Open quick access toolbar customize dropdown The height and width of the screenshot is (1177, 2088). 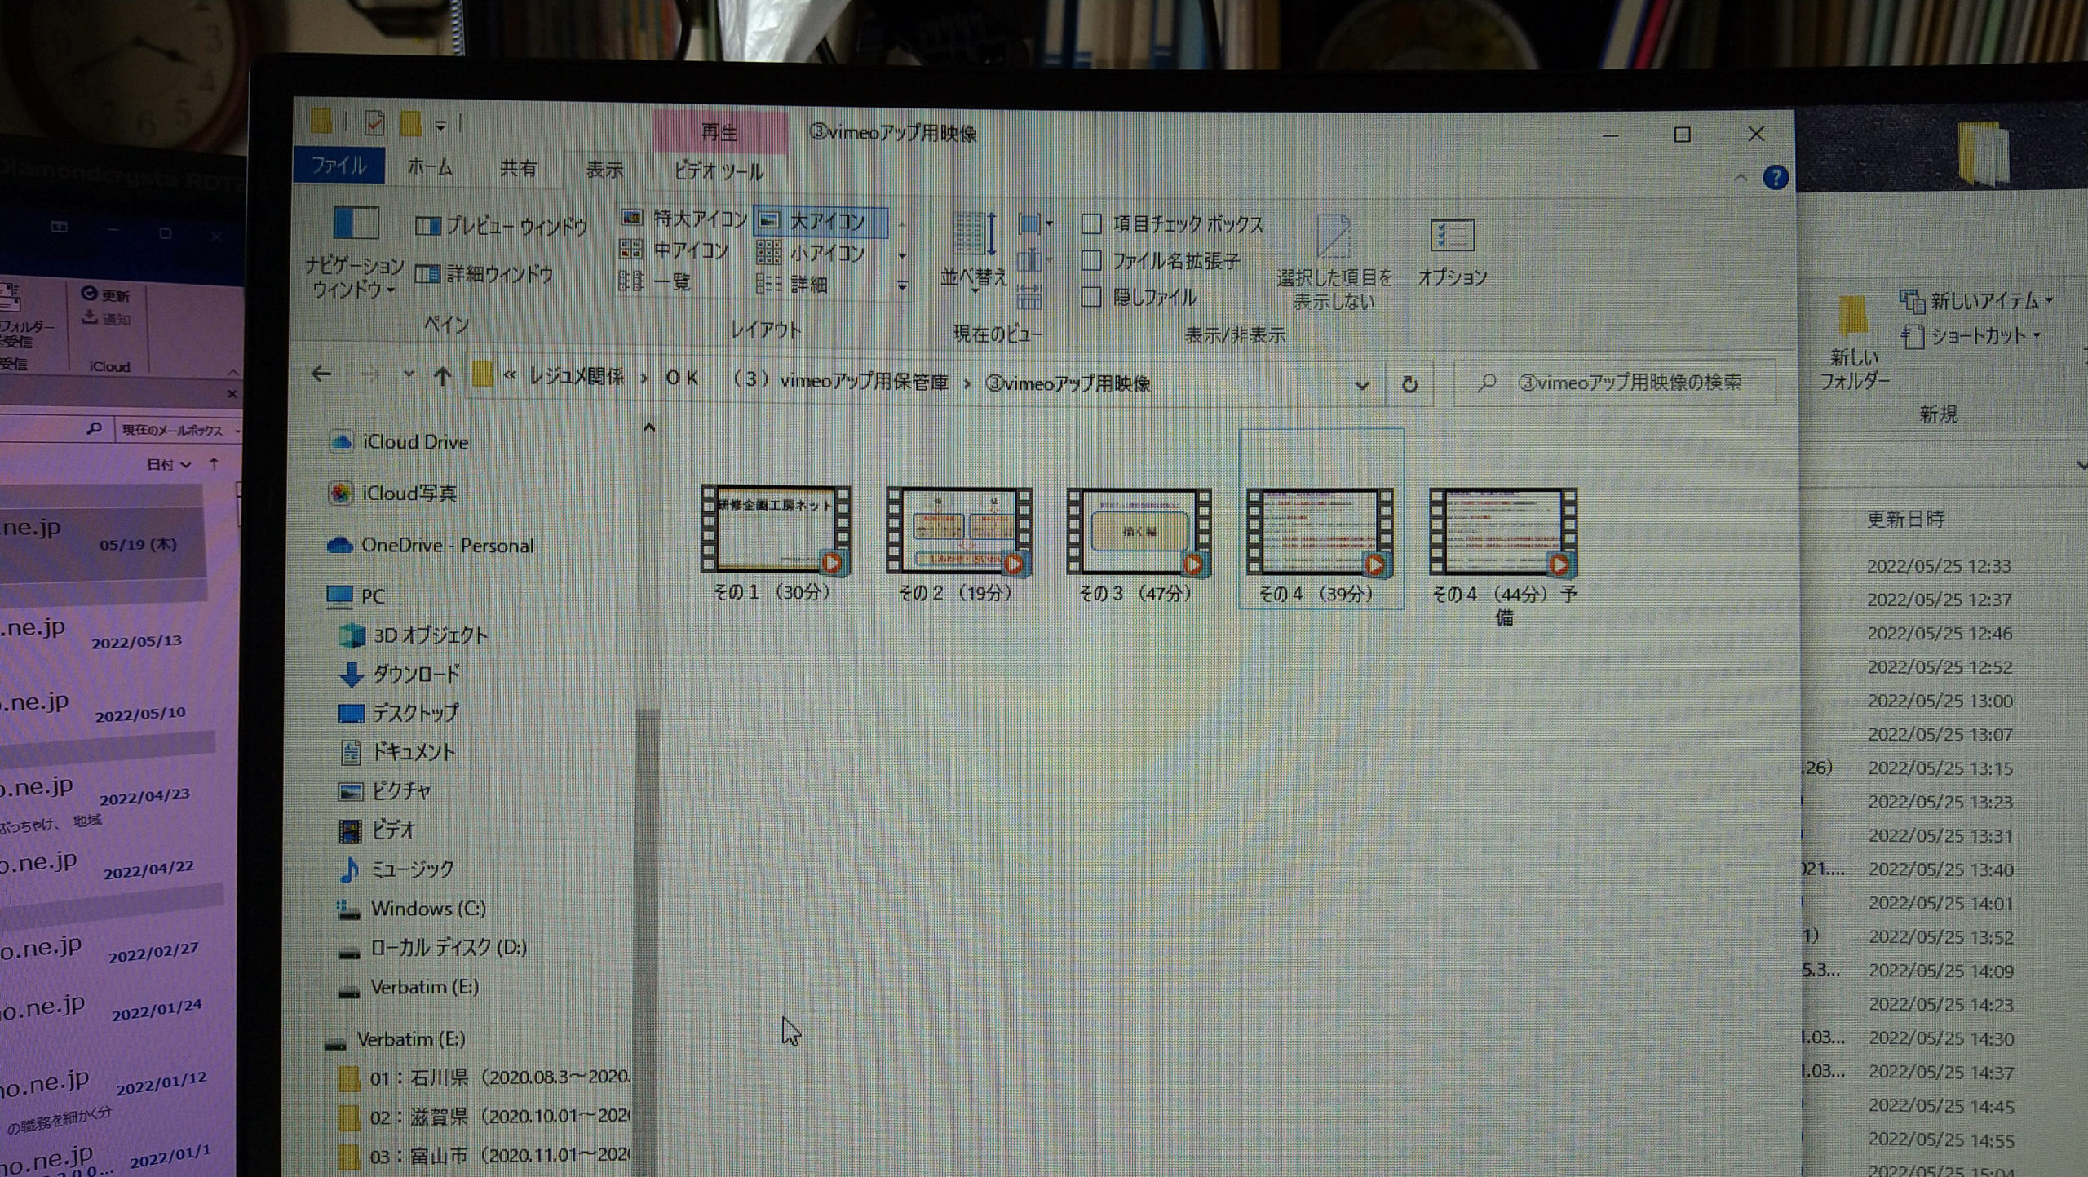pyautogui.click(x=440, y=125)
